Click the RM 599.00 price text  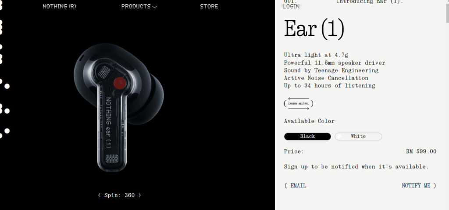[421, 151]
